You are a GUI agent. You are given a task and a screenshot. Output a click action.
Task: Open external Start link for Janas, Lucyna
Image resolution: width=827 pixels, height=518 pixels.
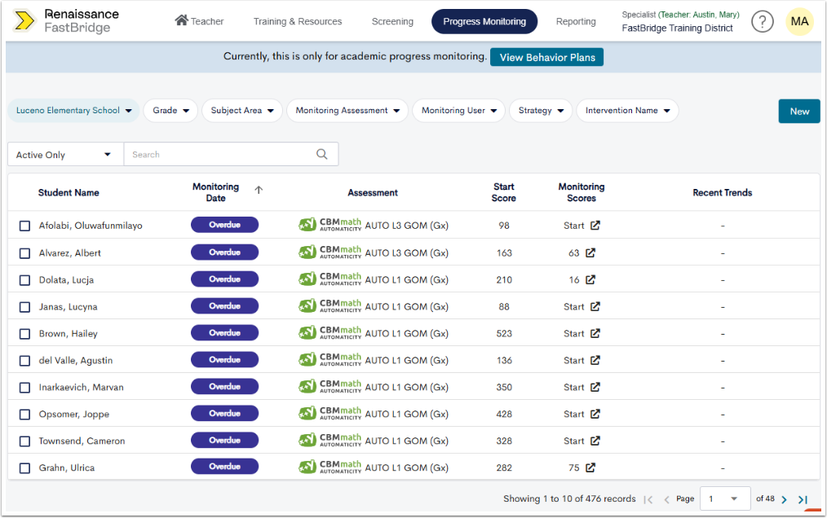(x=595, y=307)
